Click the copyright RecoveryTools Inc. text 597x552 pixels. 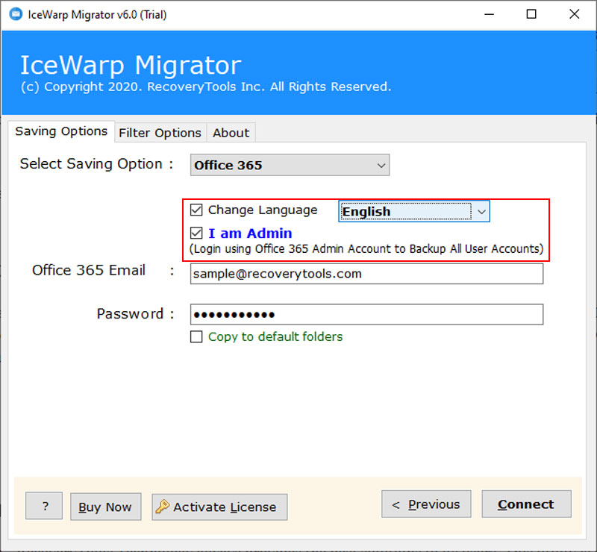click(206, 87)
